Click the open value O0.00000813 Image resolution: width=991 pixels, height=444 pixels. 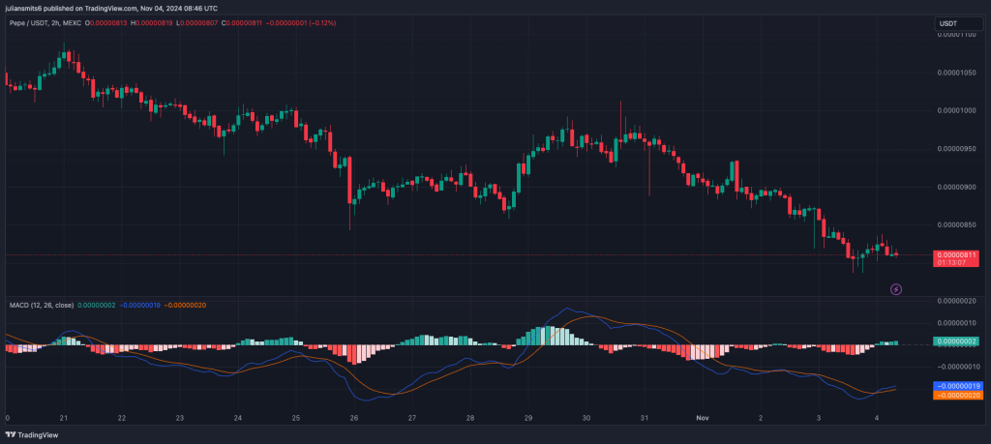pos(106,23)
